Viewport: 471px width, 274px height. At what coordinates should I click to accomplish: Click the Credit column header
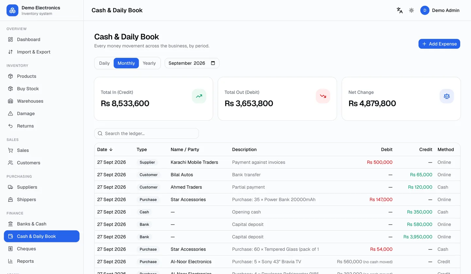[x=426, y=149]
